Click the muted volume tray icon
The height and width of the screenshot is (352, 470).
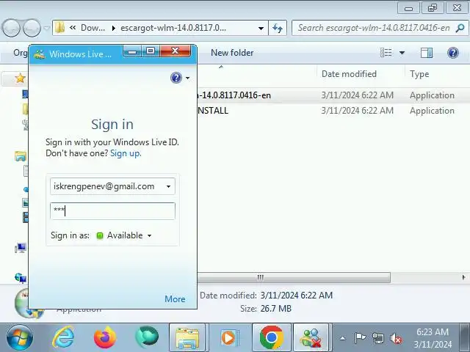pyautogui.click(x=396, y=339)
